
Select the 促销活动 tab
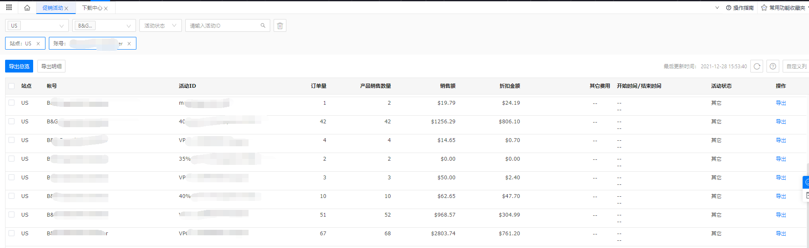[52, 8]
